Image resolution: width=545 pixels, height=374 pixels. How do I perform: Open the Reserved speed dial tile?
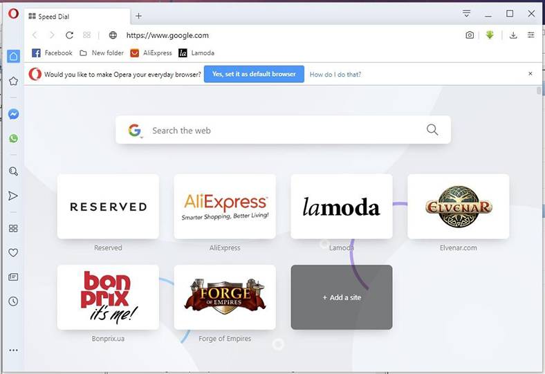(x=108, y=207)
